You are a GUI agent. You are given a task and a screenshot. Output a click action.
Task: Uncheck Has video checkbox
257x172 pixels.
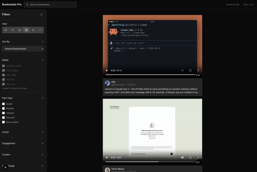tap(4, 75)
